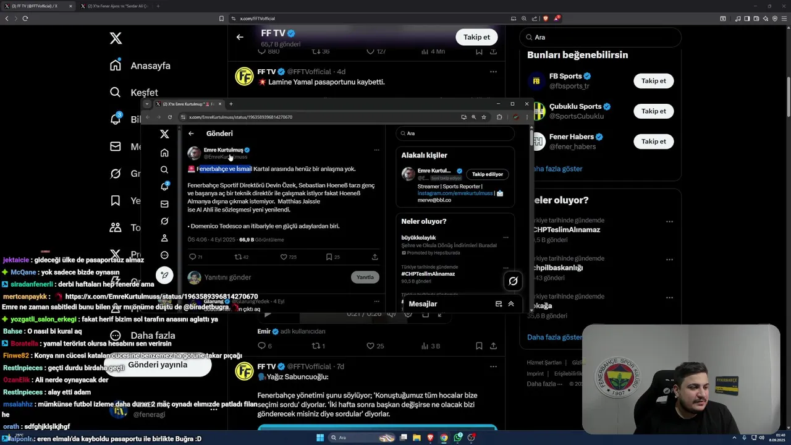Open the X home icon in front window sidebar

click(x=164, y=153)
